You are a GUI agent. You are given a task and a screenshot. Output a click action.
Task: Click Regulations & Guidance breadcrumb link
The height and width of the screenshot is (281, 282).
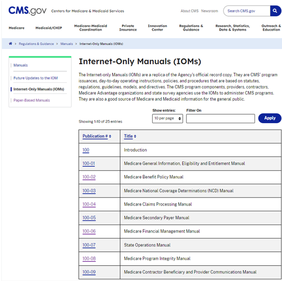coord(36,44)
